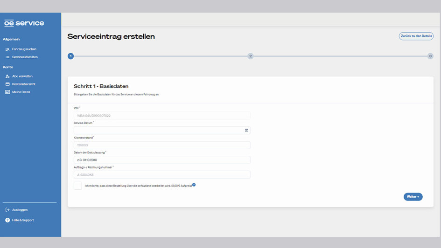Click the Datum der Erstzulassung field
Viewport: 441px width, 248px height.
pyautogui.click(x=162, y=160)
